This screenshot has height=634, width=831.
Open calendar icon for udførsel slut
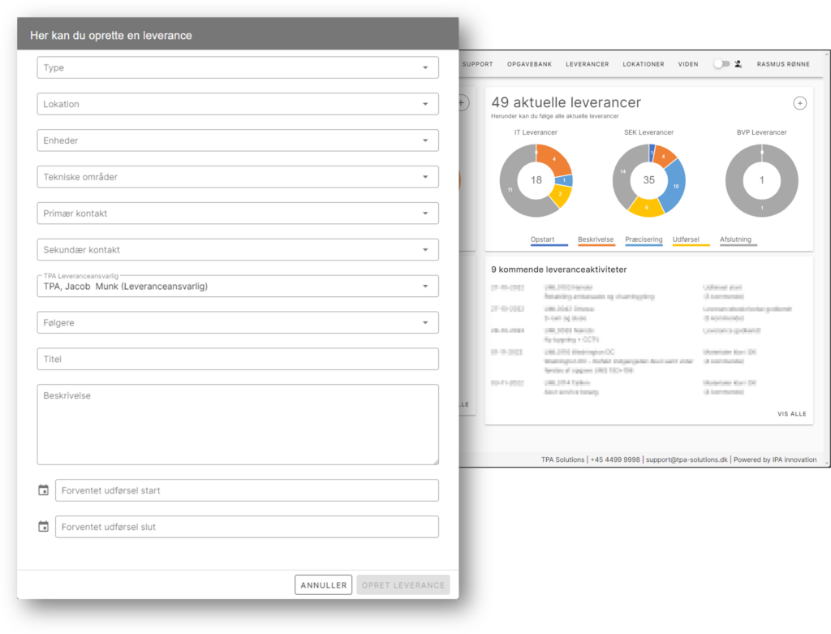tap(44, 527)
